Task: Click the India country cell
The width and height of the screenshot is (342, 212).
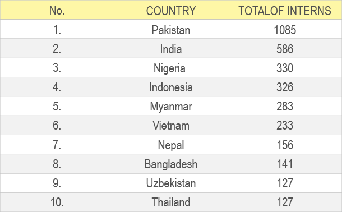Action: [x=171, y=48]
